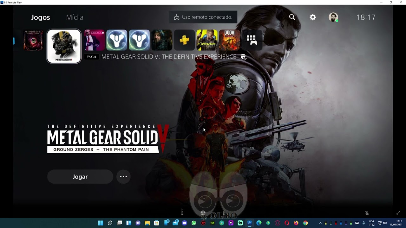
Task: Select the Cyberpunk 2077 game tile
Action: pos(207,40)
